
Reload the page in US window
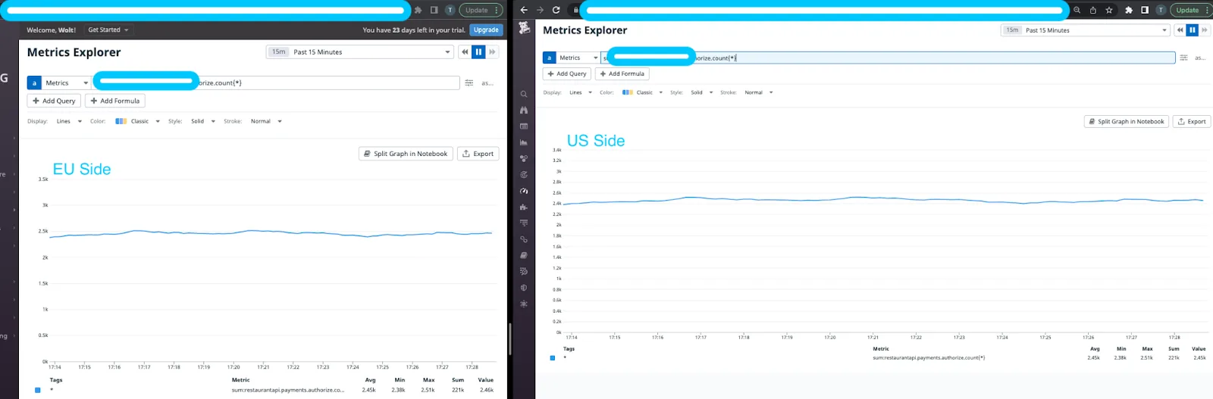tap(556, 10)
